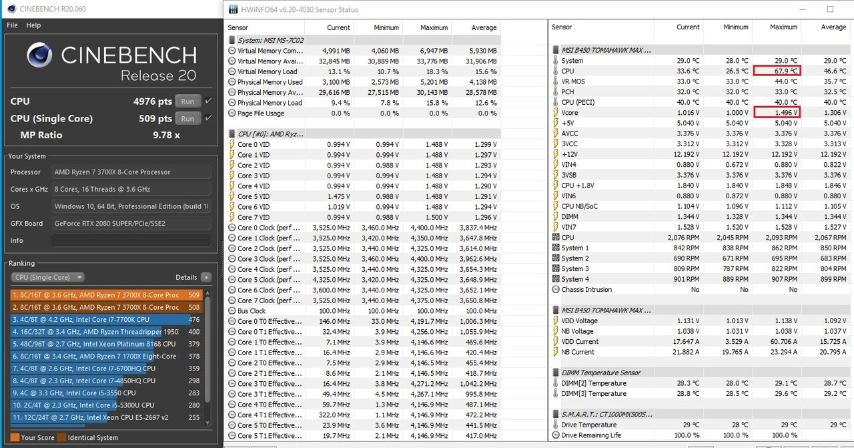Run the CPU (Single Core) benchmark

[x=187, y=118]
